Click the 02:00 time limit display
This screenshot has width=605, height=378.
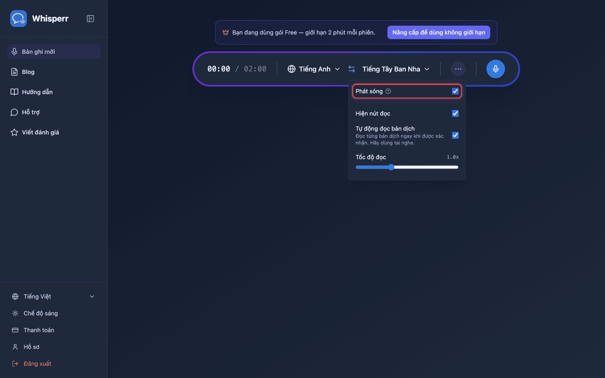[255, 69]
